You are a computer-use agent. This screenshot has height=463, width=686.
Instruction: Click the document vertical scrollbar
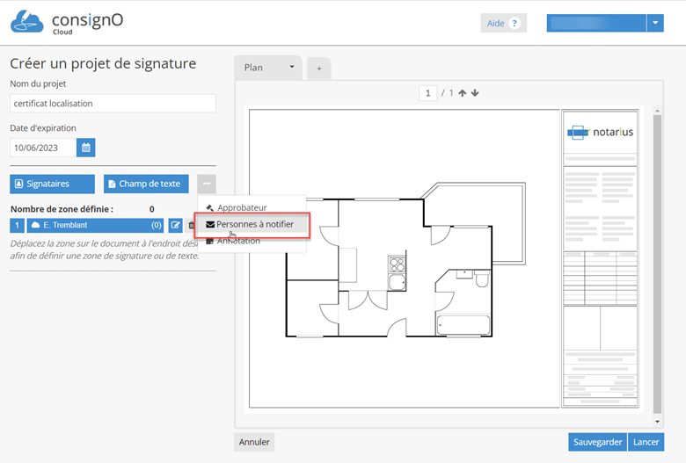[657, 264]
